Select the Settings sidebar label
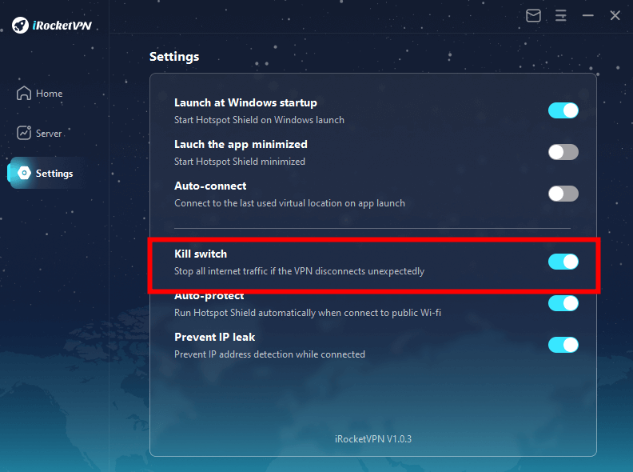The image size is (633, 472). click(x=54, y=174)
